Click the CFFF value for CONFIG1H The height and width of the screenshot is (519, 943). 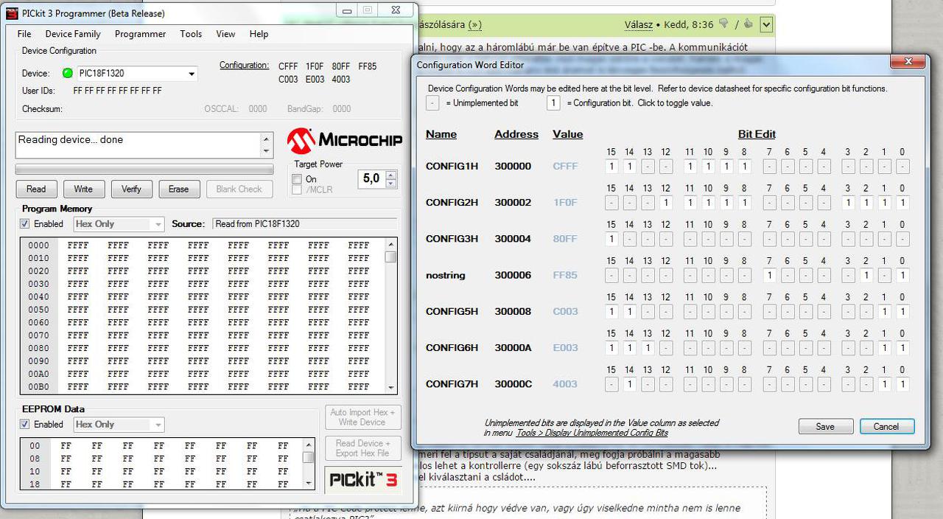click(565, 166)
